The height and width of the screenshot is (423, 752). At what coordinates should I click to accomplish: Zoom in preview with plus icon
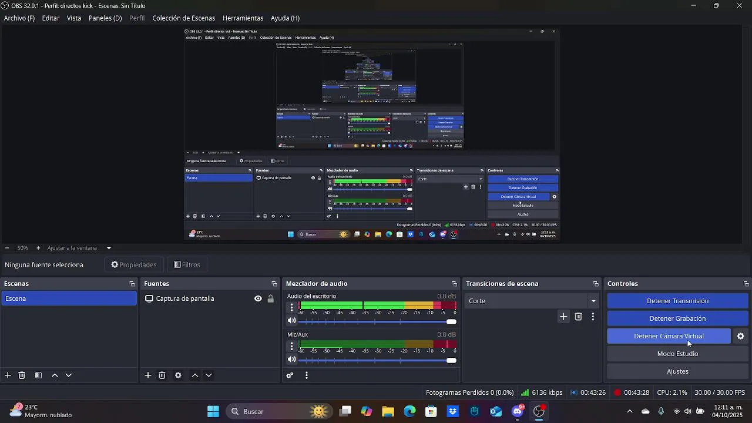pyautogui.click(x=38, y=248)
